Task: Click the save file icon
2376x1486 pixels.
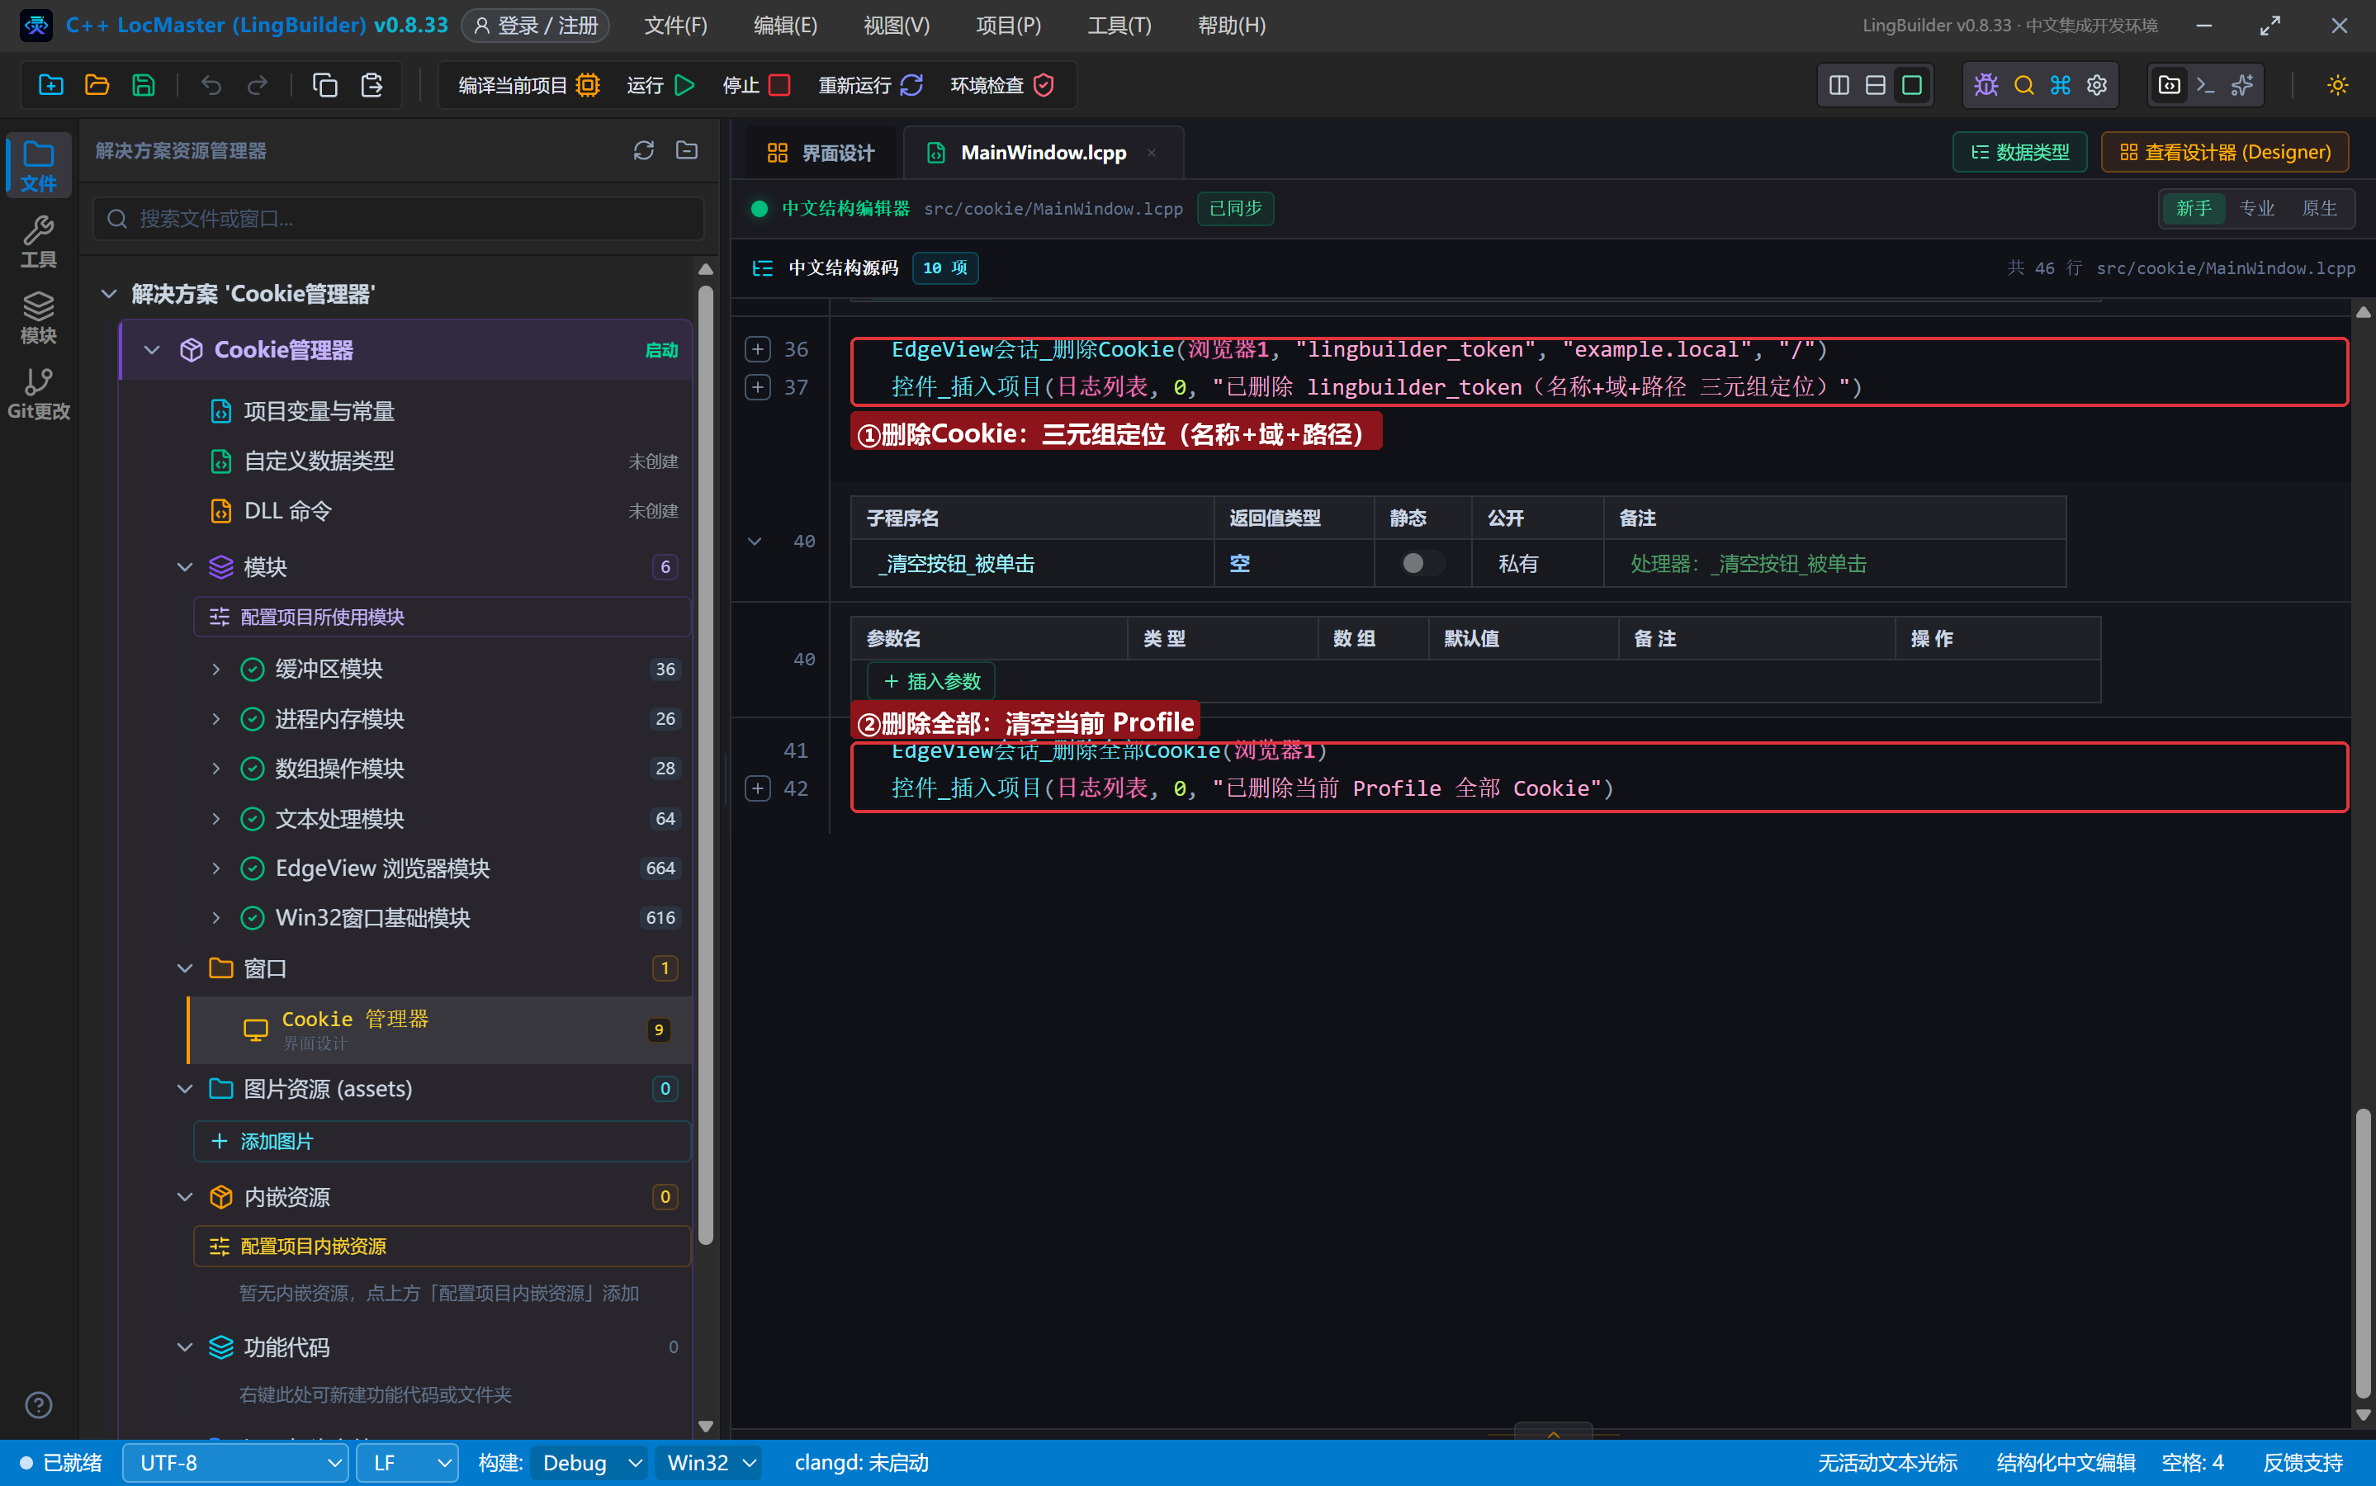Action: click(144, 86)
